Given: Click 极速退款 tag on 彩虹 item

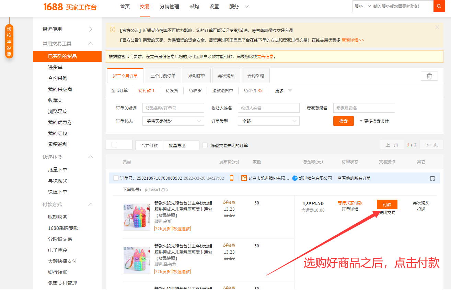Looking at the screenshot, I should (182, 228).
